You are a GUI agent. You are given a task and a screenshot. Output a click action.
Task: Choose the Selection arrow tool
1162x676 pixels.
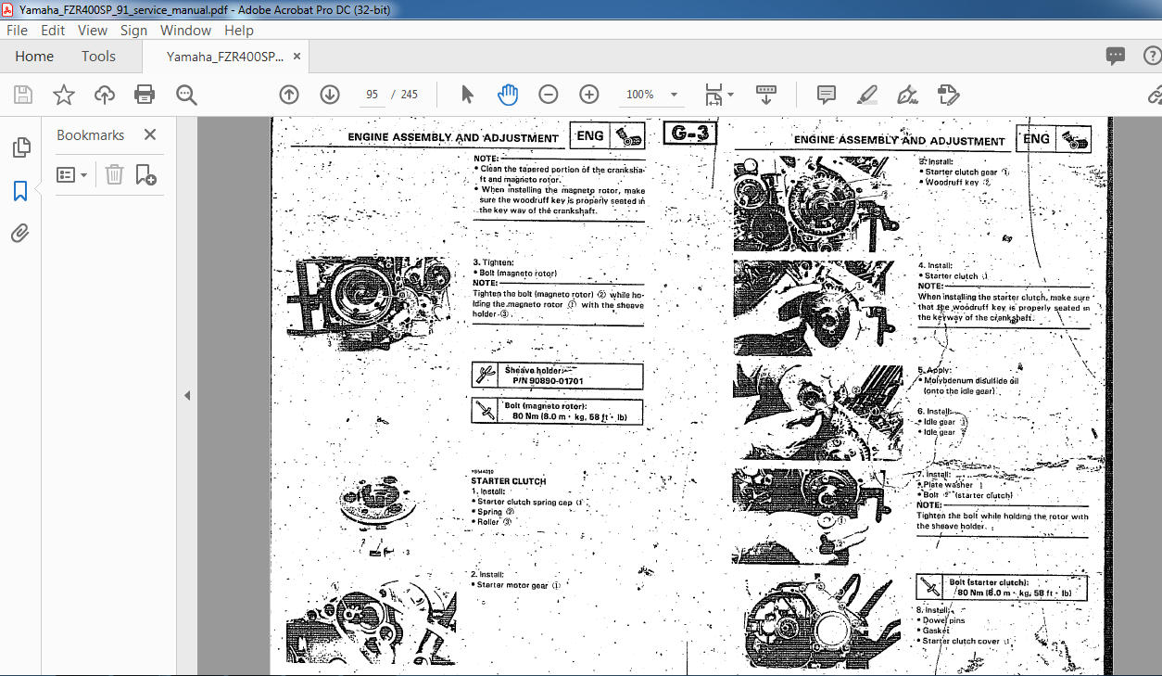coord(467,95)
